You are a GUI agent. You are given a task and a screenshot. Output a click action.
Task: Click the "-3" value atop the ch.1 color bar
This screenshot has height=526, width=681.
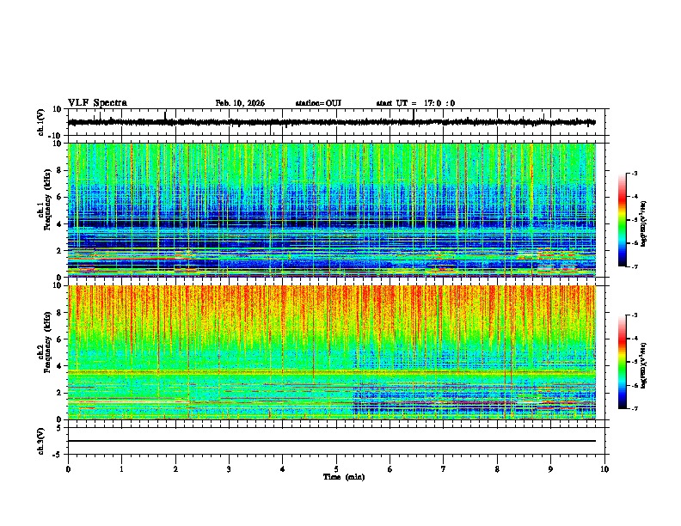click(x=634, y=173)
